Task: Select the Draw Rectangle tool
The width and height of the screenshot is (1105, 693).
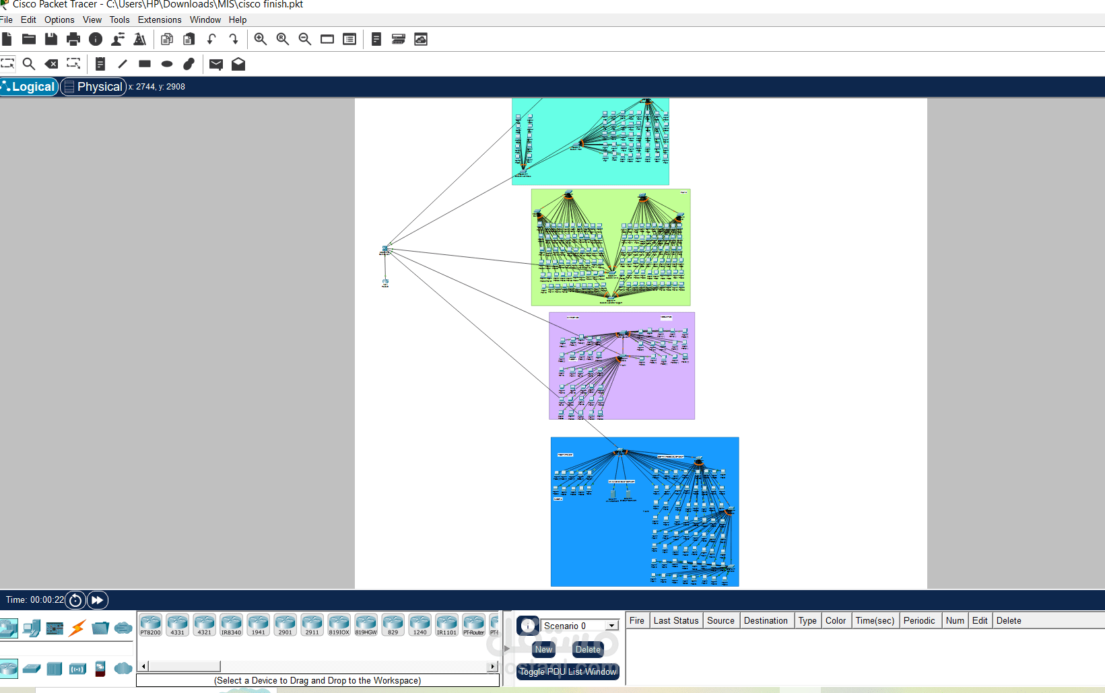Action: coord(145,64)
